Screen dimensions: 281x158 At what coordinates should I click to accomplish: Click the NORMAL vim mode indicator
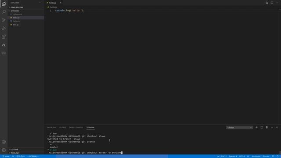(x=32, y=156)
